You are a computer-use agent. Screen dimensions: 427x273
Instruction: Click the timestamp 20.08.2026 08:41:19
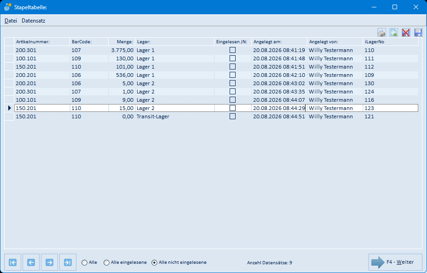279,50
